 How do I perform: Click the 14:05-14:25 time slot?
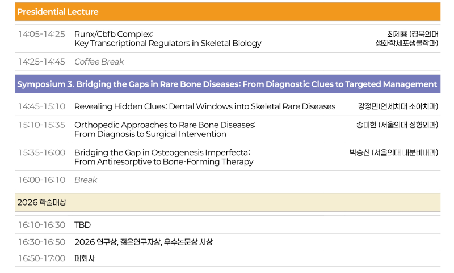point(41,34)
